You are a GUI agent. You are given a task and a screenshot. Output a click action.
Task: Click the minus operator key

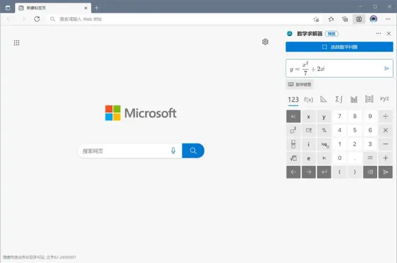(386, 144)
